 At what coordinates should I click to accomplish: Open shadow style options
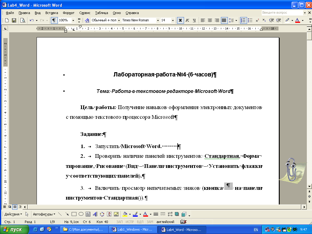pyautogui.click(x=177, y=214)
